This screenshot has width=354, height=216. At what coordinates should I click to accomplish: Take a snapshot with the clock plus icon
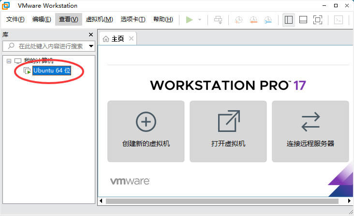(x=239, y=20)
